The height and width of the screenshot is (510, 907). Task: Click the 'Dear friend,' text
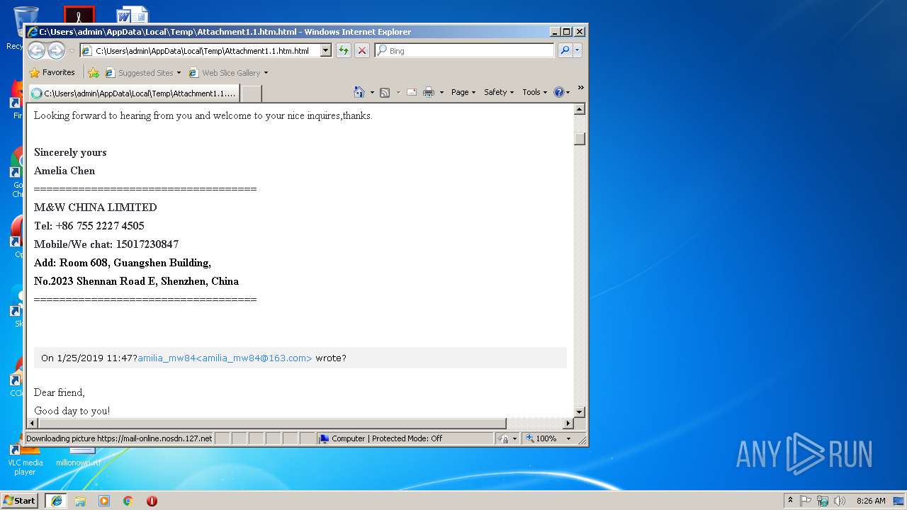click(x=60, y=392)
